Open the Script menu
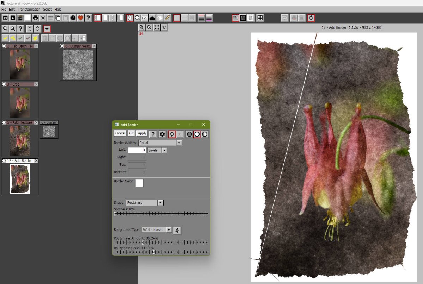The image size is (423, 284). [x=48, y=9]
